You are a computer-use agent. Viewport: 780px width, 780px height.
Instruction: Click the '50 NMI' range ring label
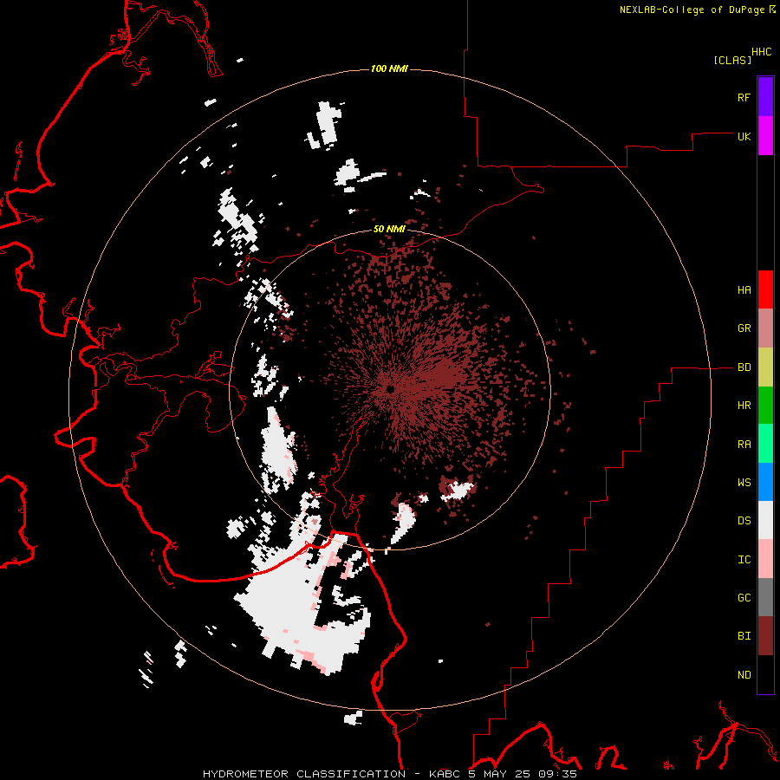click(389, 229)
